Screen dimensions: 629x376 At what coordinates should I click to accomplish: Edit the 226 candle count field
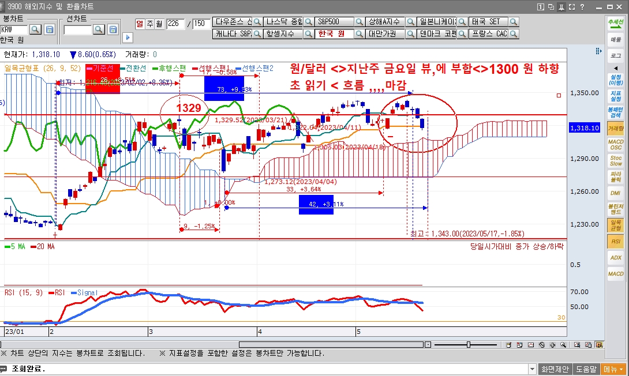(x=175, y=24)
